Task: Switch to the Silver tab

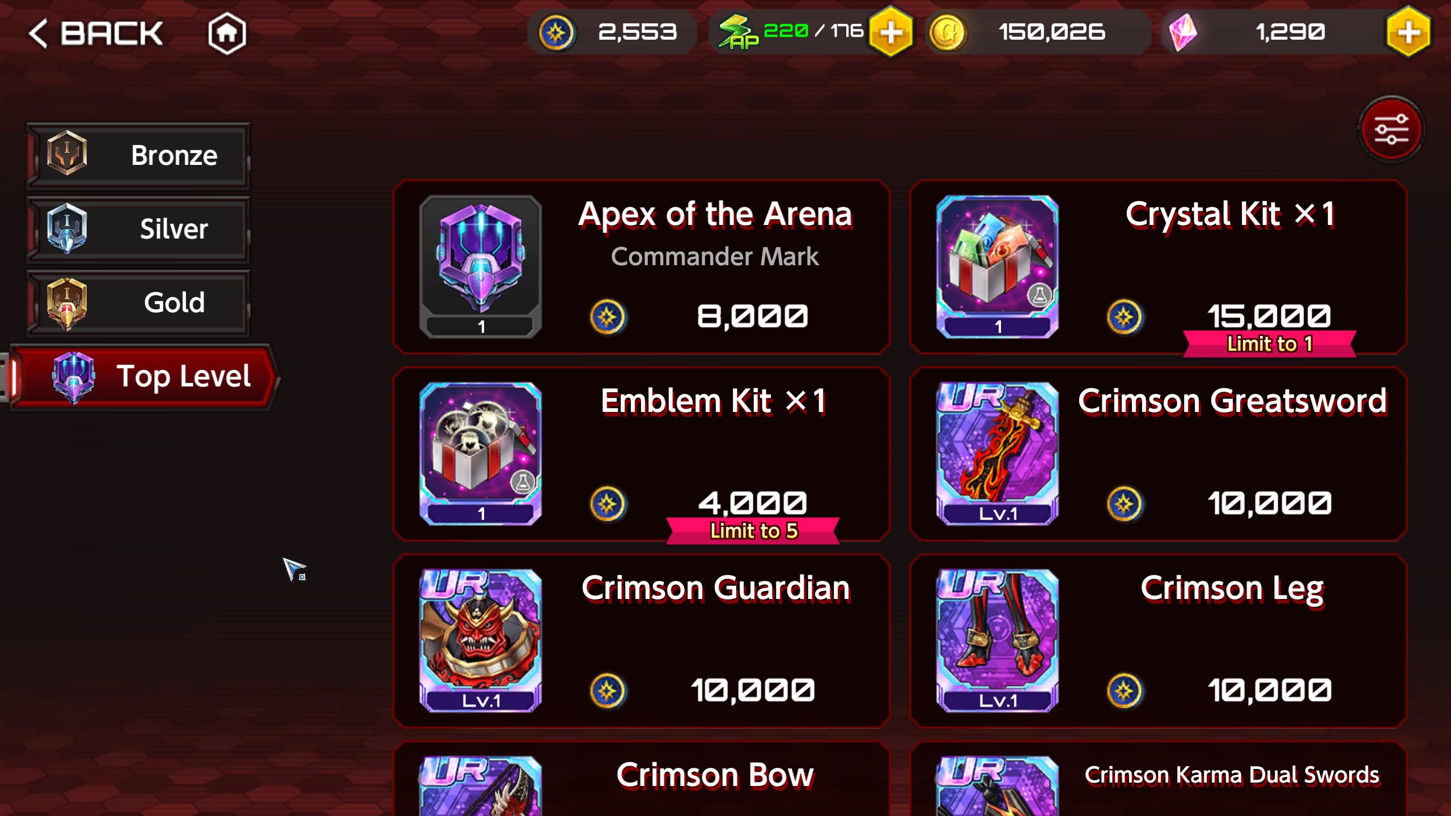Action: tap(138, 229)
